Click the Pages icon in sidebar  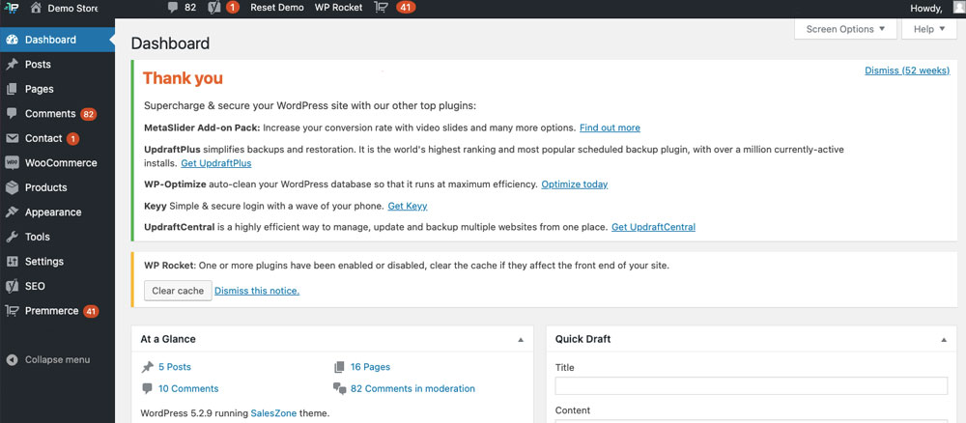pos(12,89)
